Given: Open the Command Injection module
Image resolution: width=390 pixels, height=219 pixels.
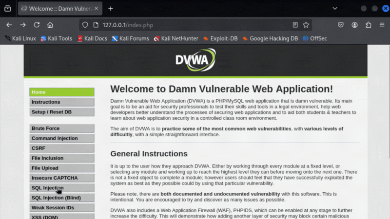Looking at the screenshot, I should coord(62,138).
